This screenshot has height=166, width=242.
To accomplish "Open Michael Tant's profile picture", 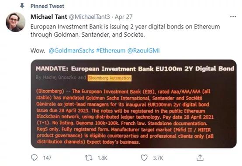I will tap(15, 22).
